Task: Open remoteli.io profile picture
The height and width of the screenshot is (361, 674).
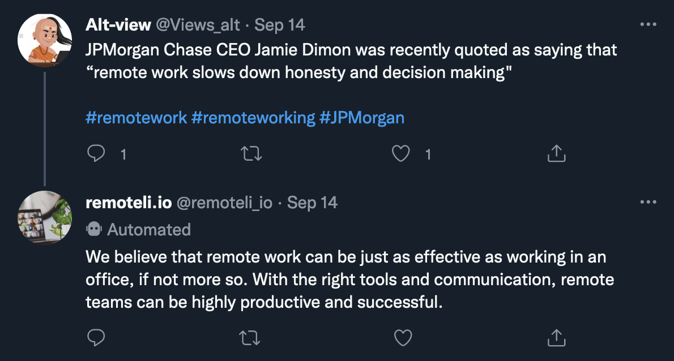Action: point(45,218)
